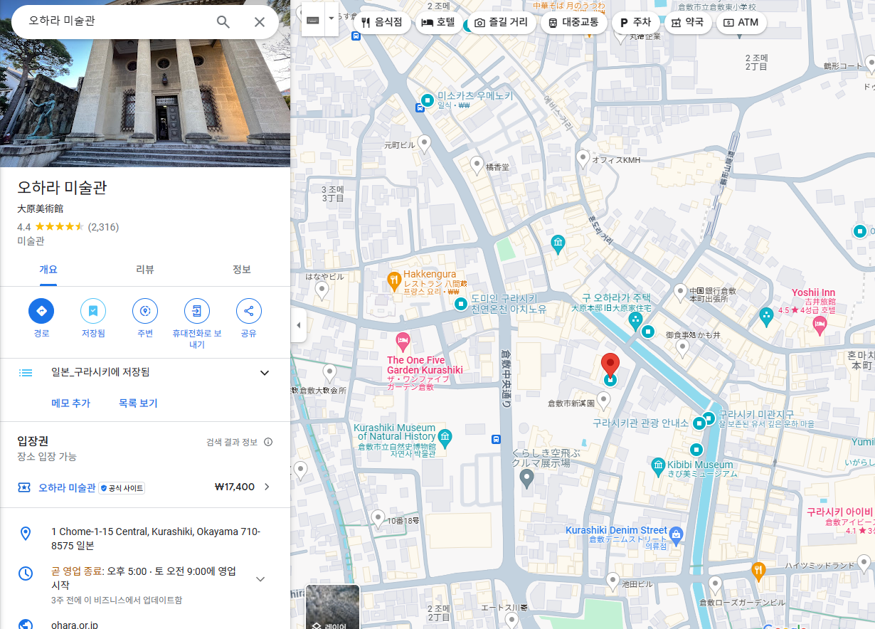875x629 pixels.
Task: Clear the search with the X icon
Action: coord(260,22)
